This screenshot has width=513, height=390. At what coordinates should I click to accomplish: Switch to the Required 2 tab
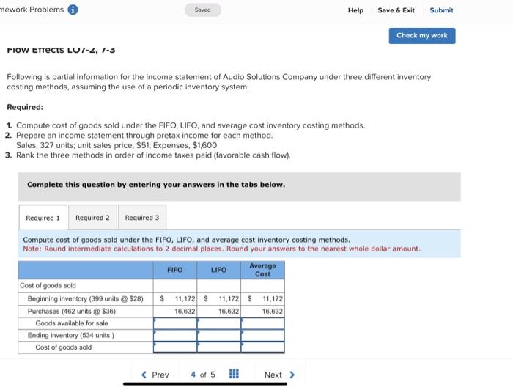pos(92,218)
